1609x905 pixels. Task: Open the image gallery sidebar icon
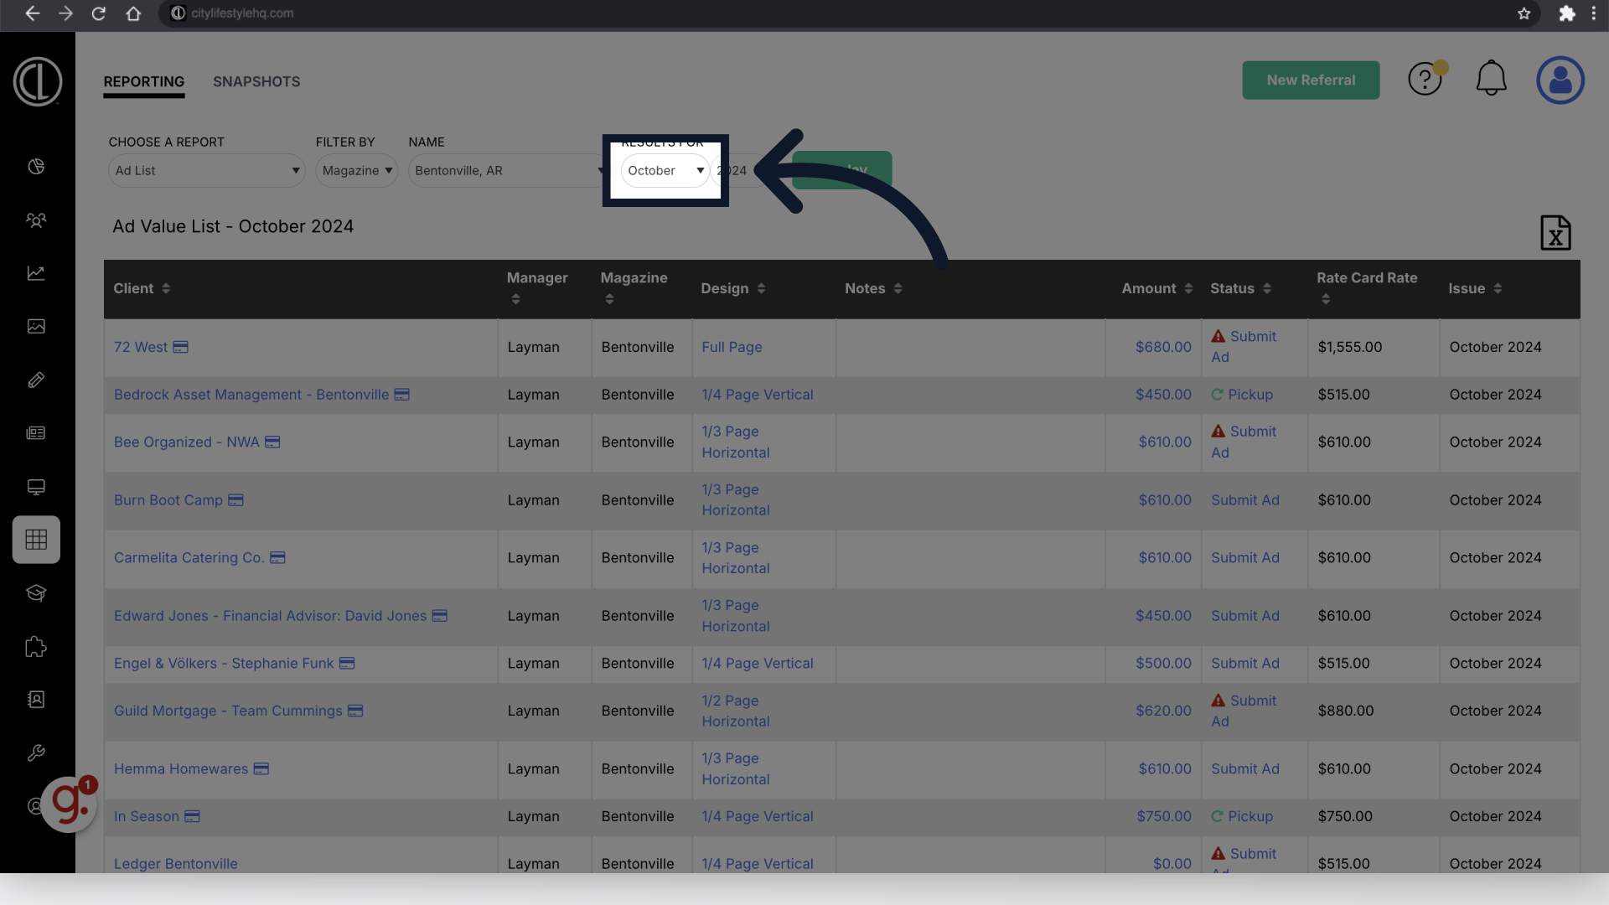tap(36, 327)
